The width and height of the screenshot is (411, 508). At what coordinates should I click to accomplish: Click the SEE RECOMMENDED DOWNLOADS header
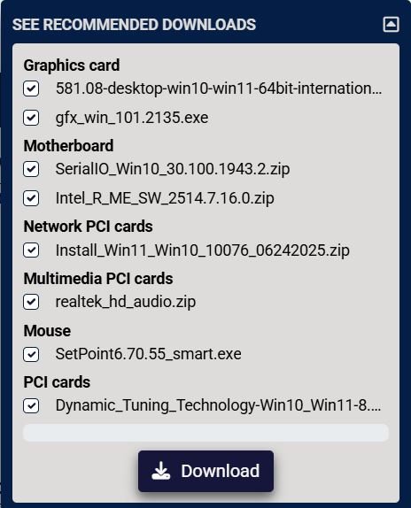click(134, 25)
